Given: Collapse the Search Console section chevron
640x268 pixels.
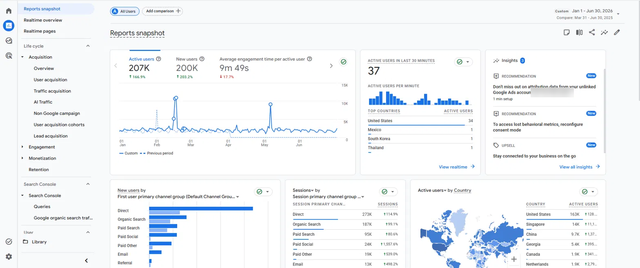Looking at the screenshot, I should (x=88, y=184).
